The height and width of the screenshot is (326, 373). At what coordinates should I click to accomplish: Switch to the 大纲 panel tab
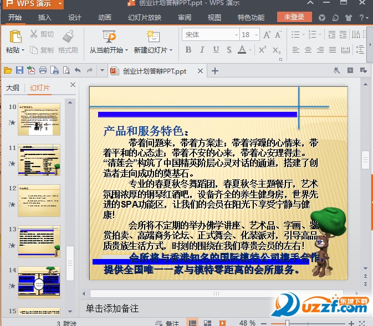point(13,87)
